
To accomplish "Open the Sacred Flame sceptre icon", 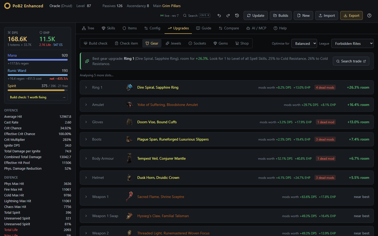I will click(129, 197).
